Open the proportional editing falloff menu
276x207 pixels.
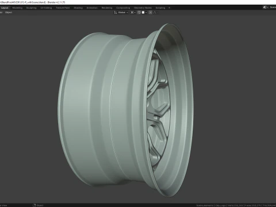155,13
